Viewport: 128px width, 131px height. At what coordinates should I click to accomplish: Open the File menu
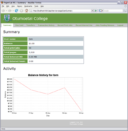3,6
